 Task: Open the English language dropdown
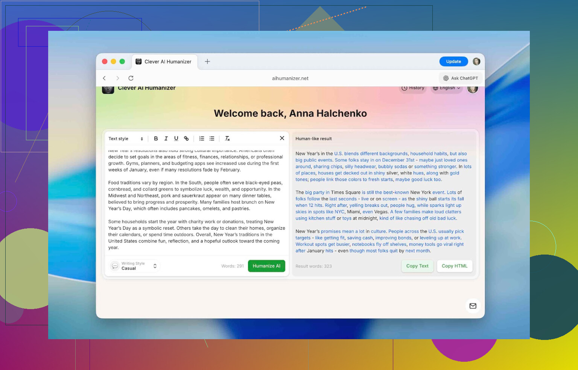click(446, 88)
